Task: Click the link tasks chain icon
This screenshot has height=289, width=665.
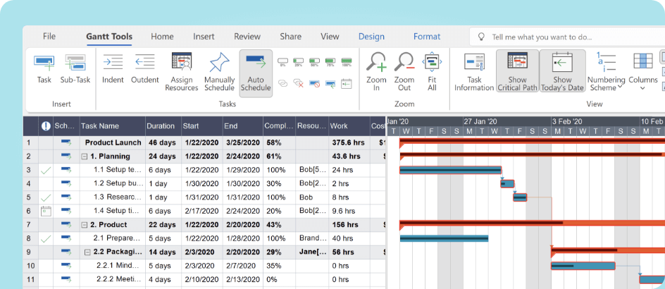Action: point(282,83)
